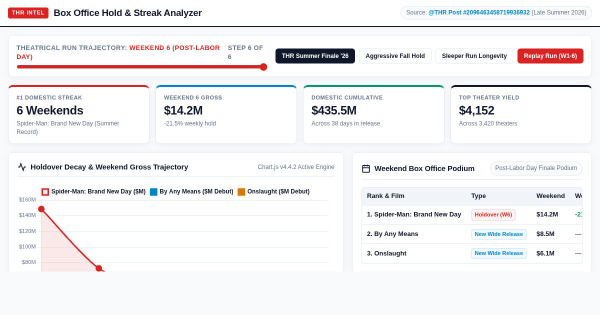Click the Weekend column header
Viewport: 600px width, 315px height.
[x=550, y=196]
